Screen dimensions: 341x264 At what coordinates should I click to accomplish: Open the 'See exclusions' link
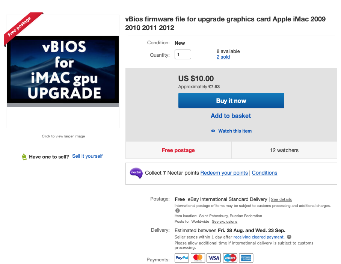coord(224,222)
